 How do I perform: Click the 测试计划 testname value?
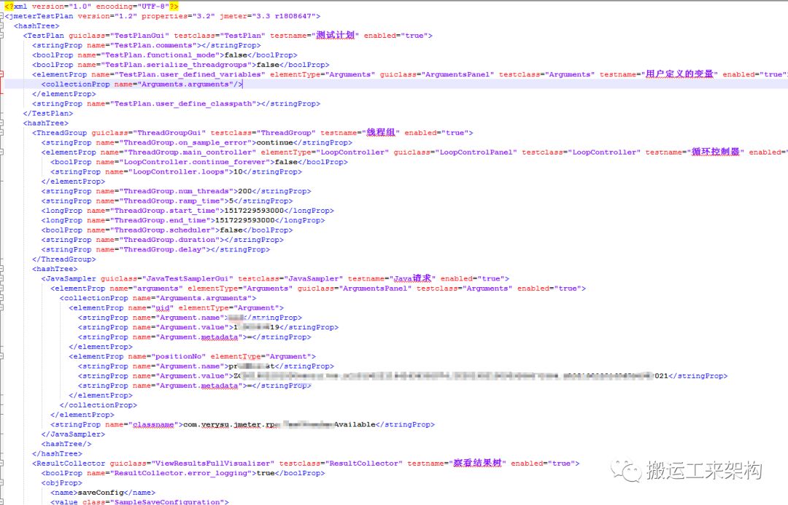click(335, 35)
